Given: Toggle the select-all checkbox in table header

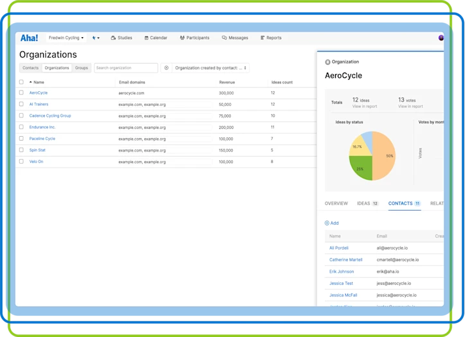Looking at the screenshot, I should point(21,82).
